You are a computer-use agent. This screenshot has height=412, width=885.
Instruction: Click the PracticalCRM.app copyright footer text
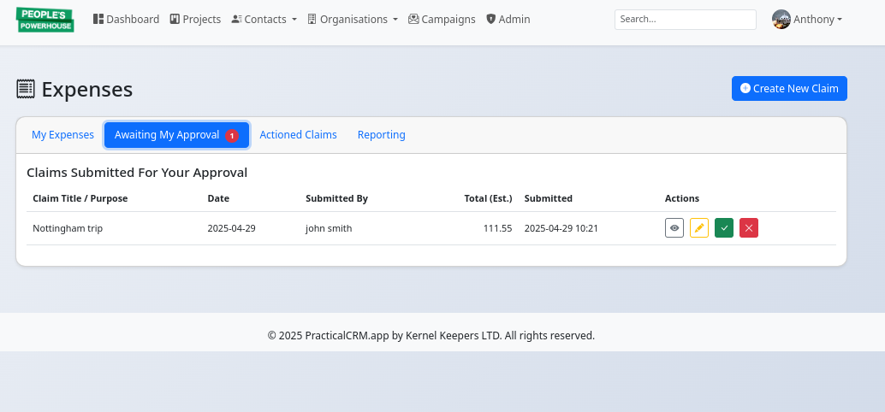point(431,335)
